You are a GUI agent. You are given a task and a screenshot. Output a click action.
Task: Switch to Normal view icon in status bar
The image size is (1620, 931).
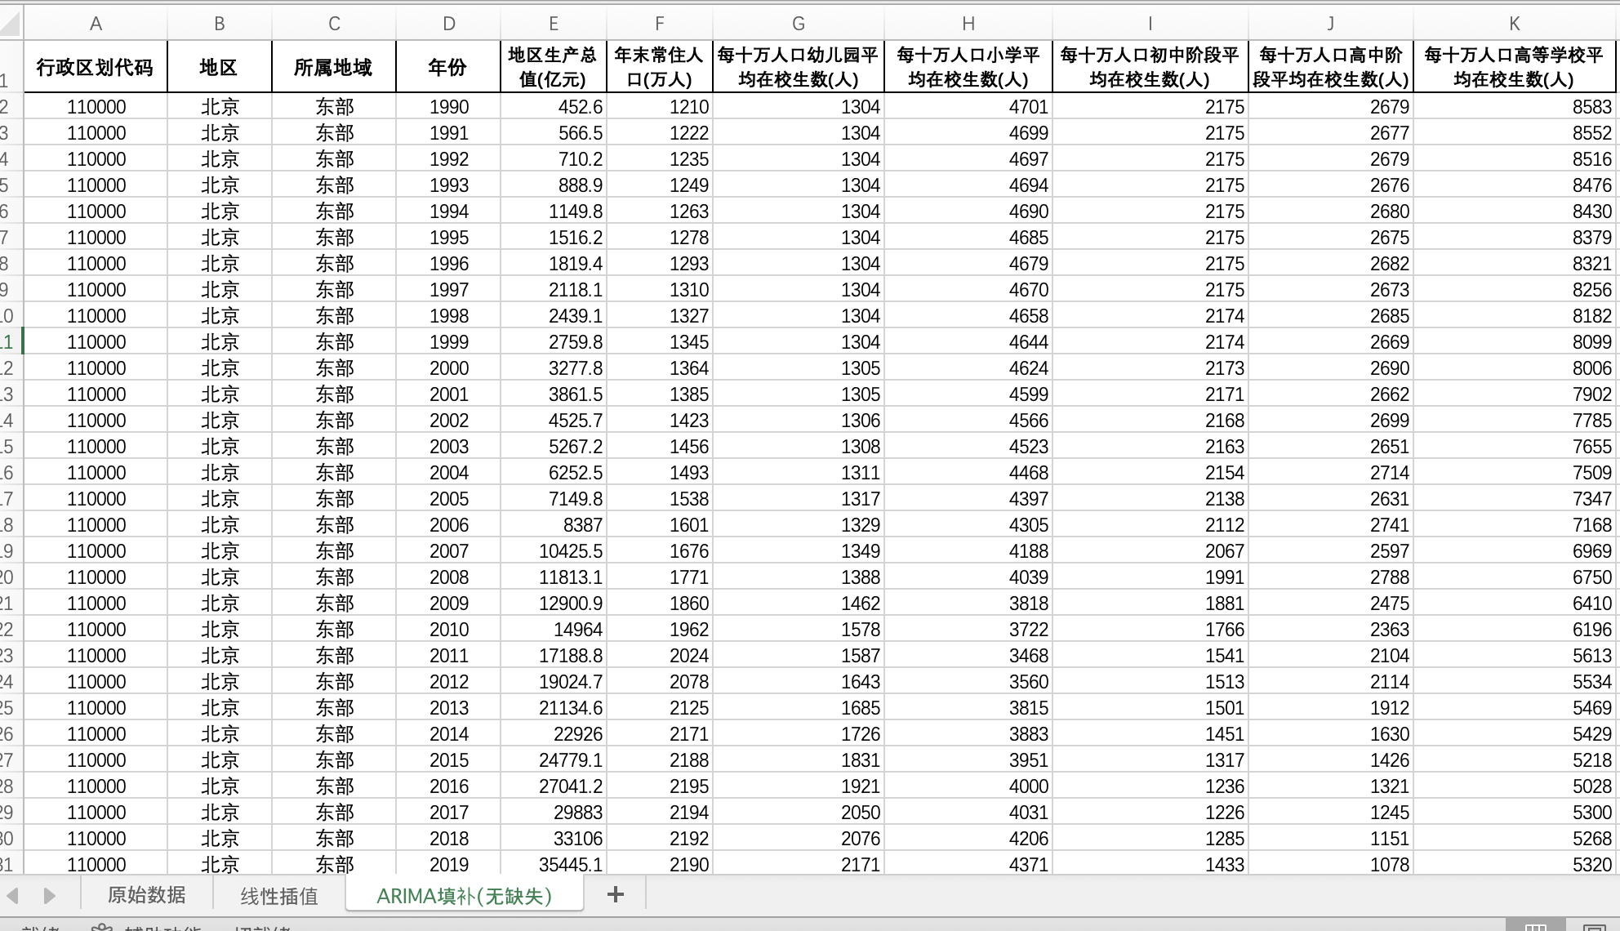(1535, 927)
